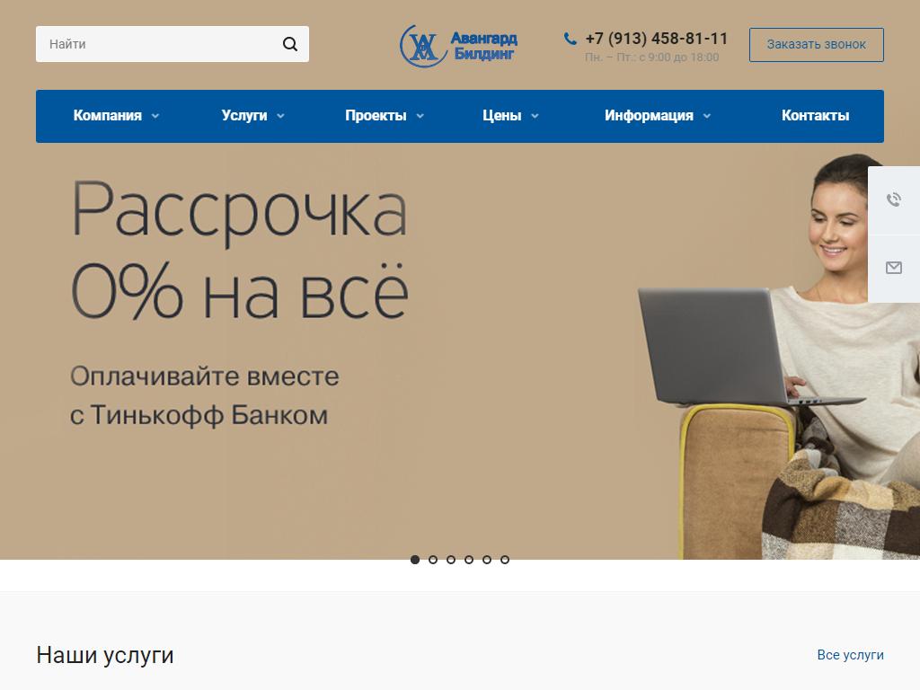Screen dimensions: 920x690
Task: Click the phone handset icon beside number
Action: [570, 39]
